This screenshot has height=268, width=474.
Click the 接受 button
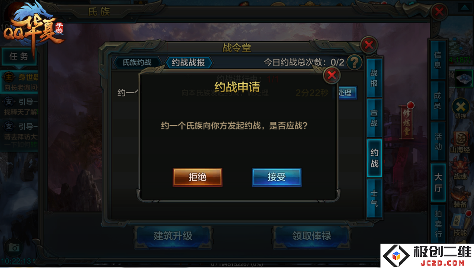(x=276, y=177)
